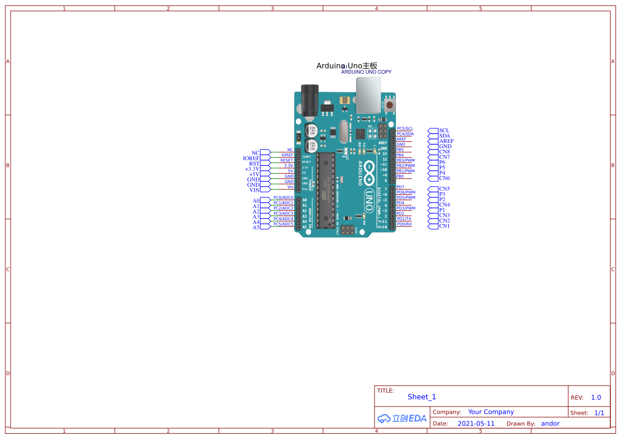Click the RESET pin label
Viewport: 621px width, 439px height.
(287, 160)
